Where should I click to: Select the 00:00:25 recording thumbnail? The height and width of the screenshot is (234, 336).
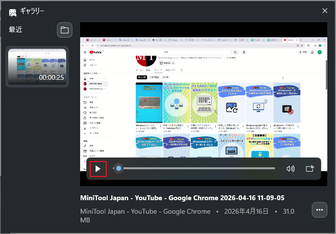coord(37,67)
